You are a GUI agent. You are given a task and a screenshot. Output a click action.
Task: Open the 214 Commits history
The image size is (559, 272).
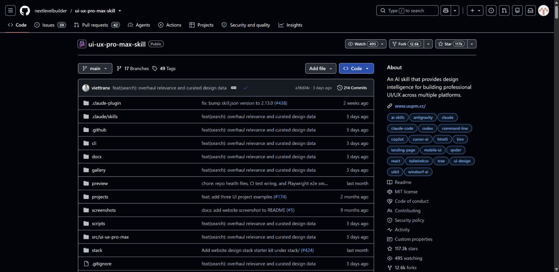tap(352, 88)
